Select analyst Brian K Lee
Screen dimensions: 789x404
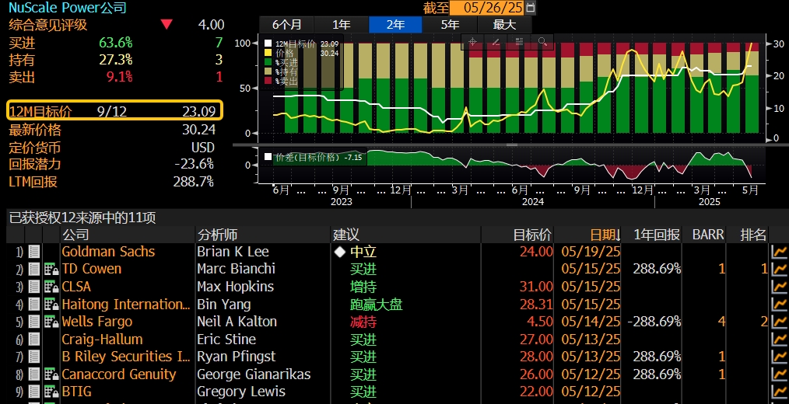233,252
